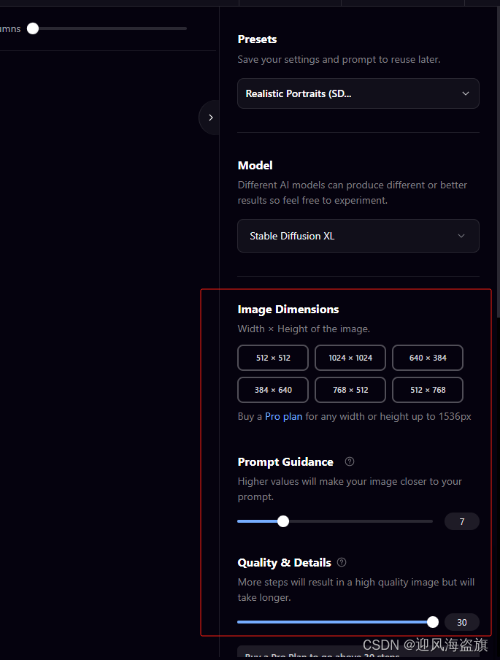
Task: Collapse sidebar with the chevron arrow button
Action: click(210, 118)
